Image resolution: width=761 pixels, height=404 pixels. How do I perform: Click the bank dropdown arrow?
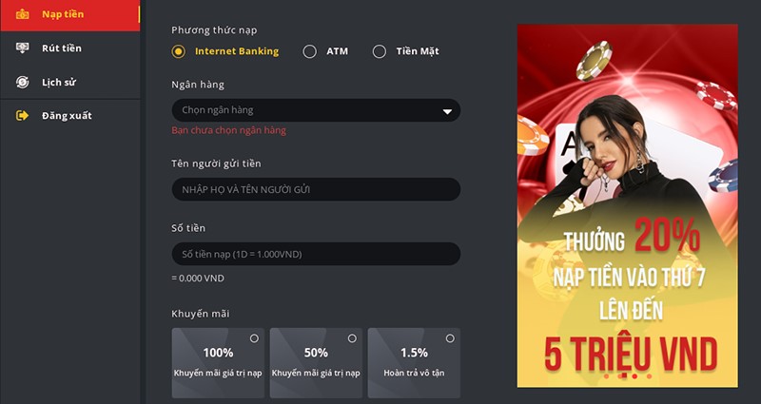(x=447, y=111)
